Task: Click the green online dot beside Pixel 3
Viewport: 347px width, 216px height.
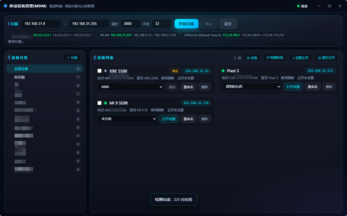Action: [x=223, y=71]
